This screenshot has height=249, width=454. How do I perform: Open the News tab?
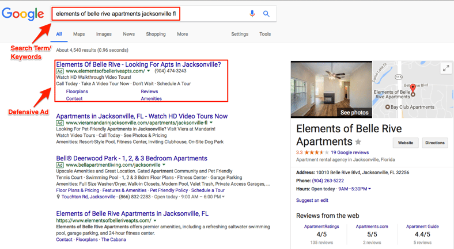point(129,34)
